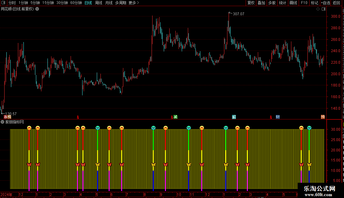Open the 同花顺 chart title dropdown arrow

(x=37, y=9)
